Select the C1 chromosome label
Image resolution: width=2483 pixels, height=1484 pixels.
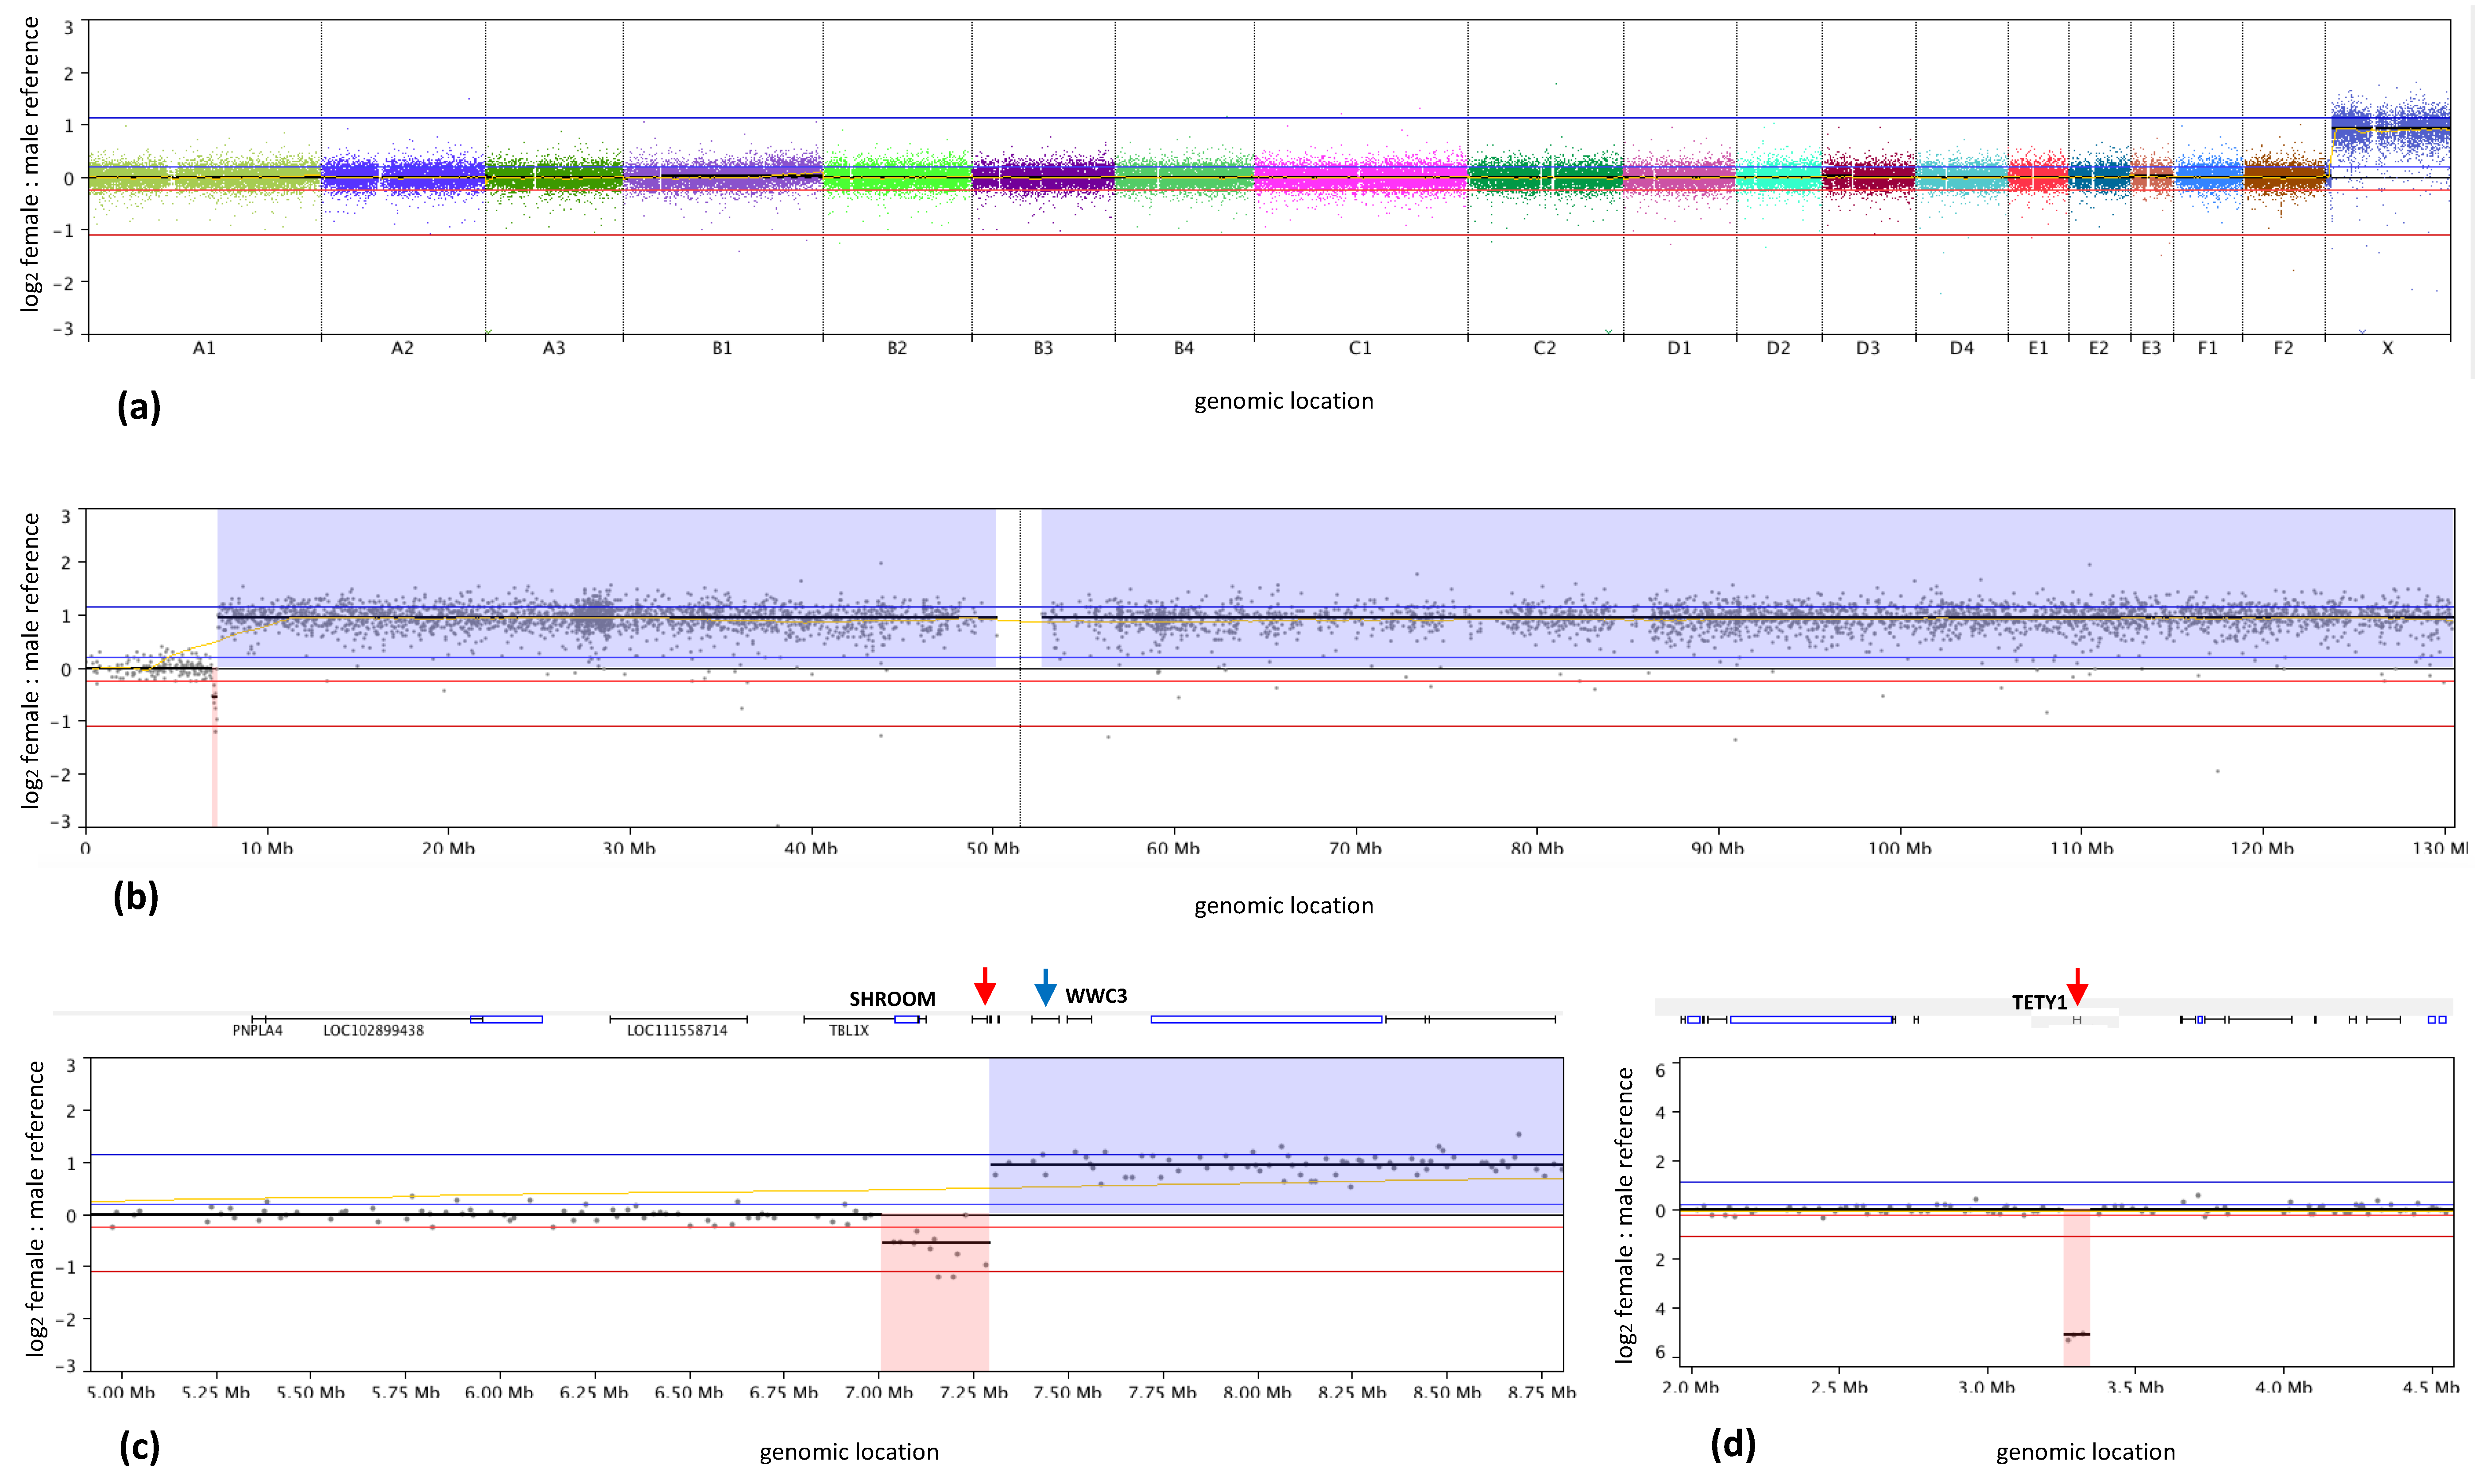1360,348
